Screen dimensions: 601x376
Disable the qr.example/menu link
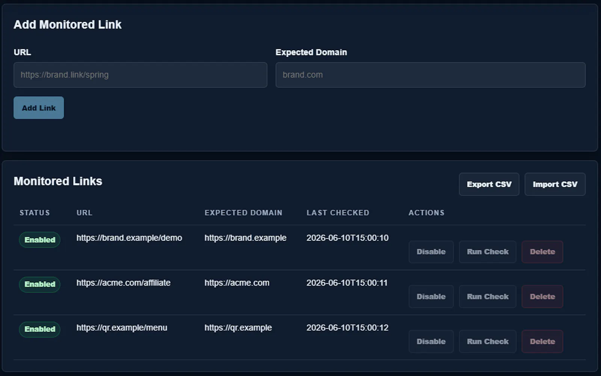point(431,341)
